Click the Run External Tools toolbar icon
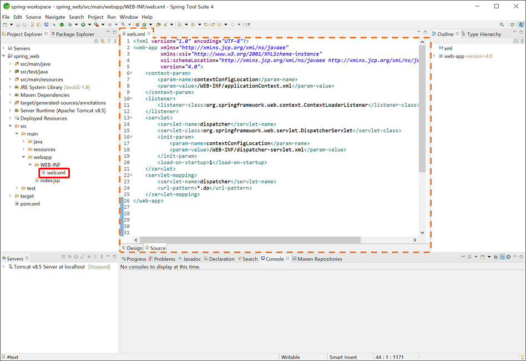 (97, 24)
